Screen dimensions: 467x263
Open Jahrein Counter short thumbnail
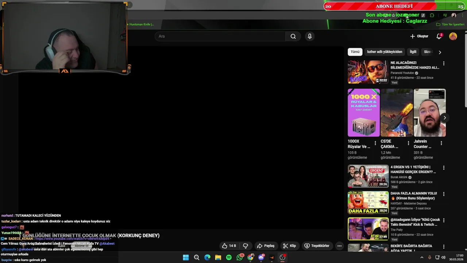pos(429,113)
